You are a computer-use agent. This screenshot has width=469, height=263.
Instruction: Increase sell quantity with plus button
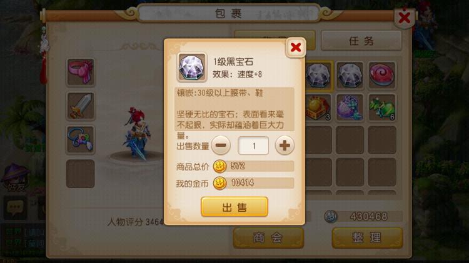tap(285, 146)
